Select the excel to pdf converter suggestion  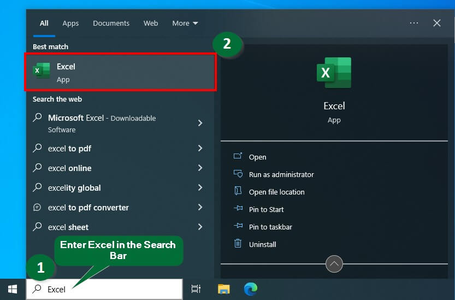coord(120,207)
